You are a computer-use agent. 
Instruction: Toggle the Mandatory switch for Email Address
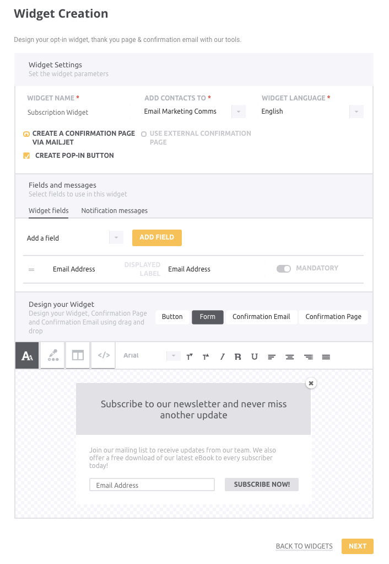click(283, 269)
